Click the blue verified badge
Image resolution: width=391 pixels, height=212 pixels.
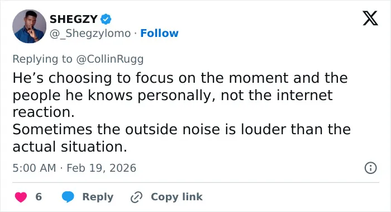point(106,19)
